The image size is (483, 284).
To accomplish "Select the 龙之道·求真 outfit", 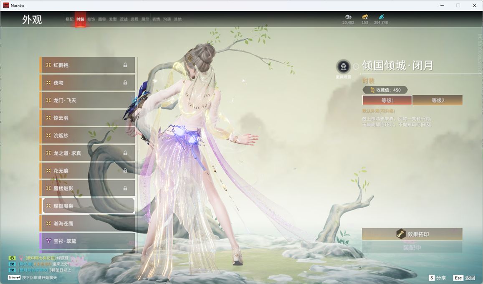I will [88, 153].
